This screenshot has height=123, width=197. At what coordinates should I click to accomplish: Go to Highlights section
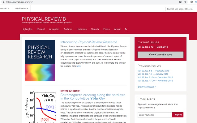27,29
